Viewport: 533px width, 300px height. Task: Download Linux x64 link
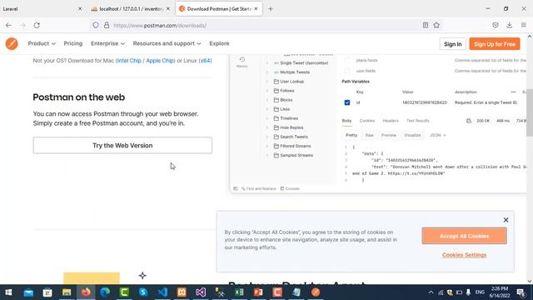pos(205,61)
